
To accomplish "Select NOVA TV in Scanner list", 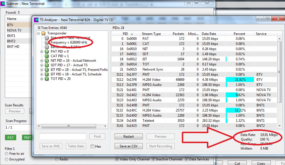I will tap(19, 30).
